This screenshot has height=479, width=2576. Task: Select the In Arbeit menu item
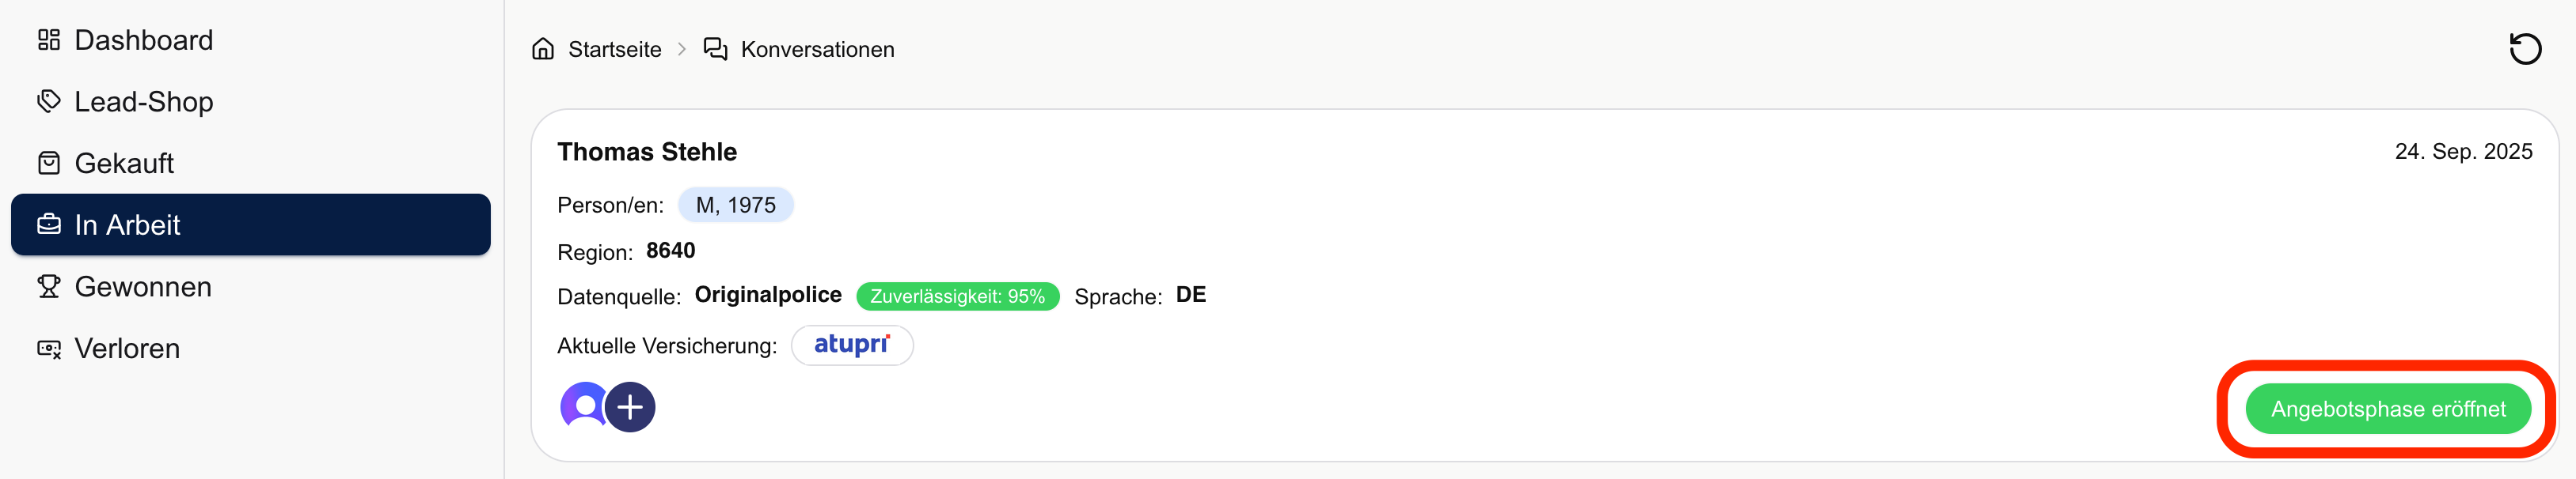[128, 225]
